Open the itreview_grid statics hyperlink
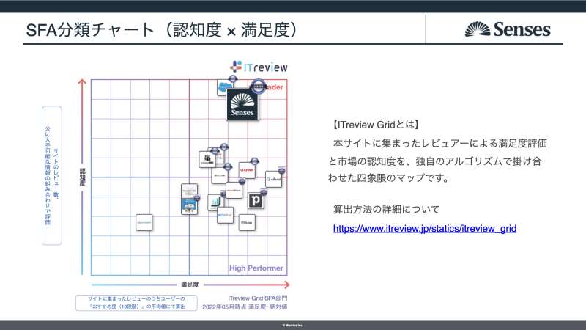 pos(425,229)
